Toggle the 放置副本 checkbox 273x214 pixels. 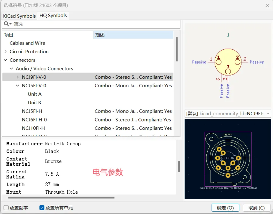pos(6,208)
